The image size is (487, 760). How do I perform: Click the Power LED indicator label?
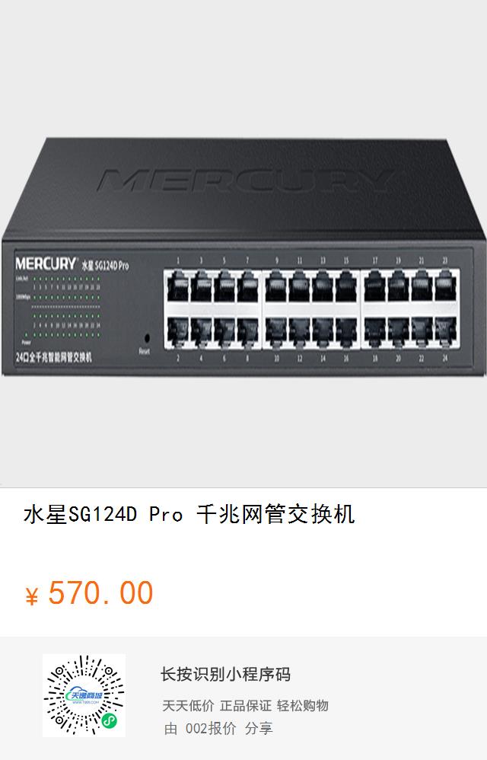point(26,342)
